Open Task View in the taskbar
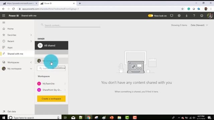214x120 pixels. pyautogui.click(x=65, y=118)
